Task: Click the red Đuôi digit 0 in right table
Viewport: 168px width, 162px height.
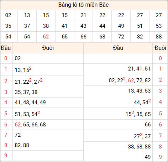Action: tap(160, 58)
